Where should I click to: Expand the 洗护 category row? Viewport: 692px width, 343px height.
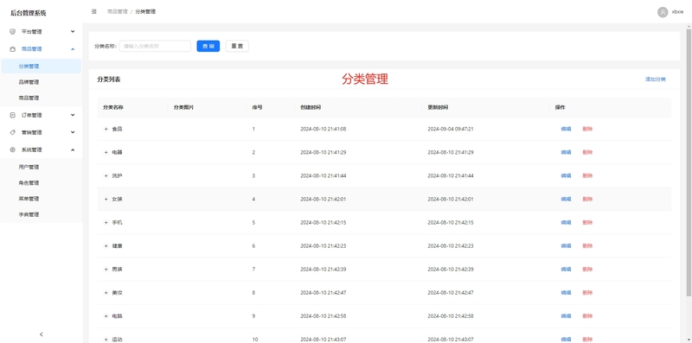106,176
